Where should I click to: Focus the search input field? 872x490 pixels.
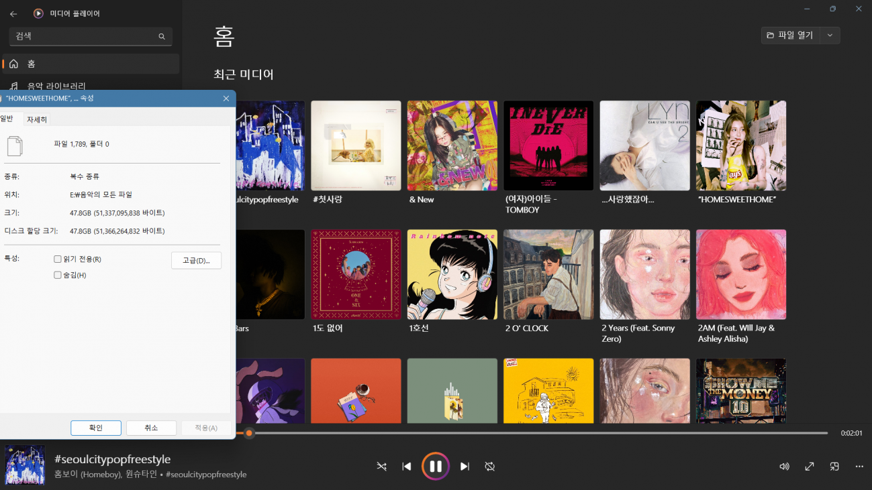coord(91,36)
